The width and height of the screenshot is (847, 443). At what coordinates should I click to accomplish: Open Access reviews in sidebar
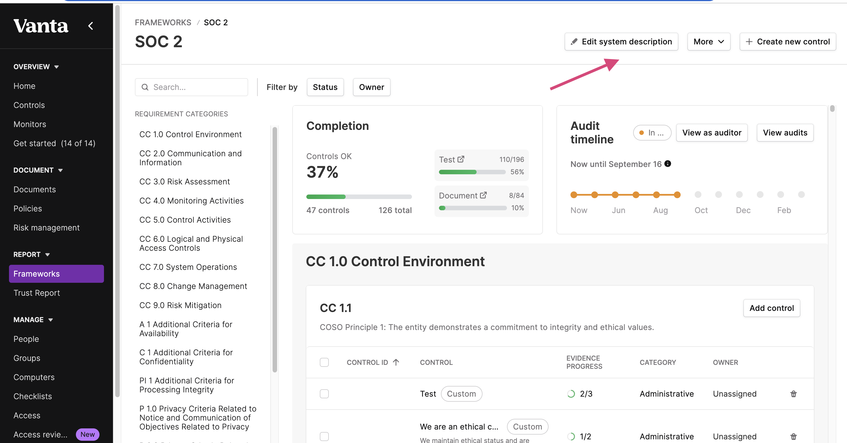[40, 435]
